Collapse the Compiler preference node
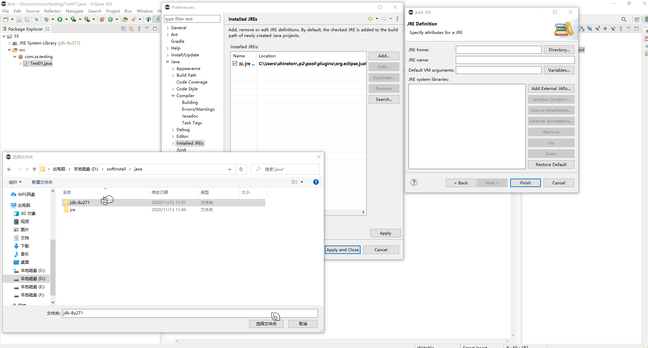The height and width of the screenshot is (348, 648). point(173,96)
